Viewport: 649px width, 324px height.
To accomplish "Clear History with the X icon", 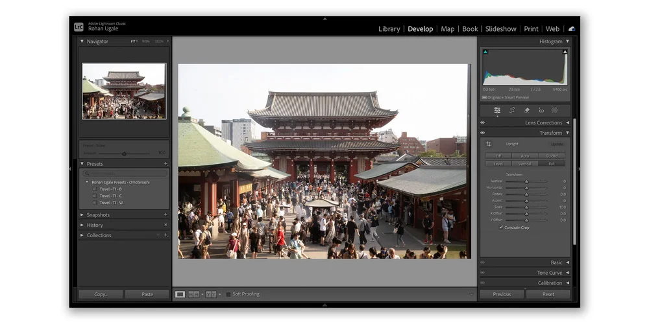I will [165, 225].
